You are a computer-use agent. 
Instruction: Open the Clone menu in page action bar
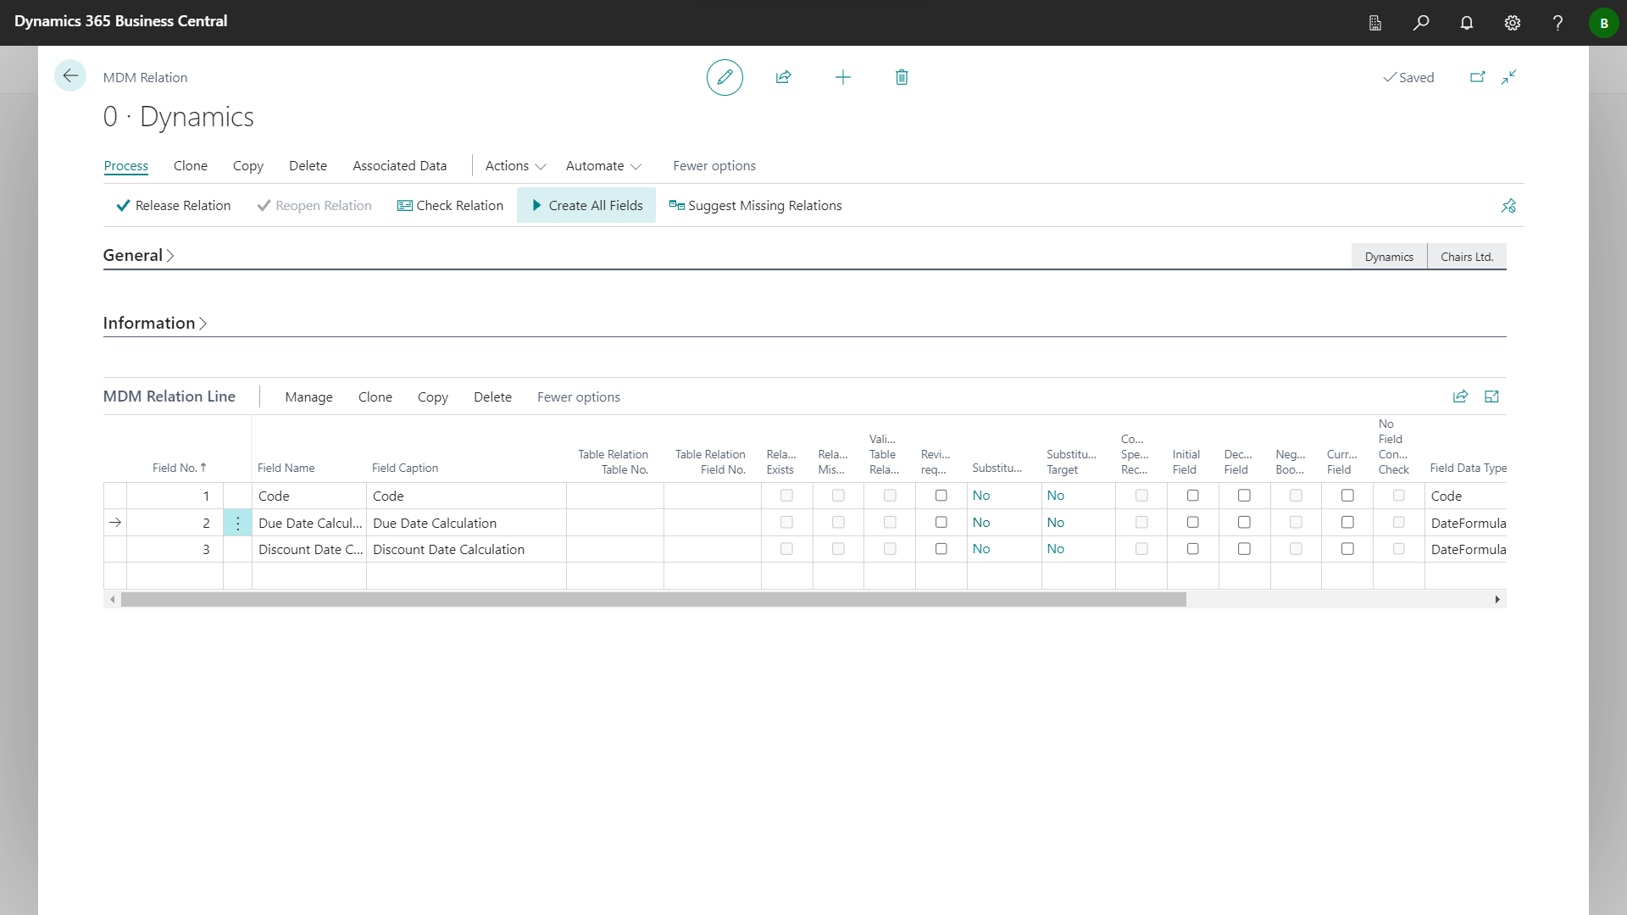(x=191, y=166)
